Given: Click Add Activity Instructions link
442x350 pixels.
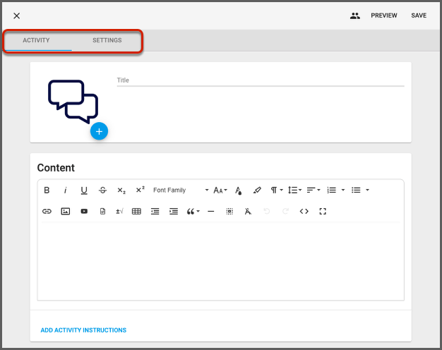Looking at the screenshot, I should pos(83,330).
